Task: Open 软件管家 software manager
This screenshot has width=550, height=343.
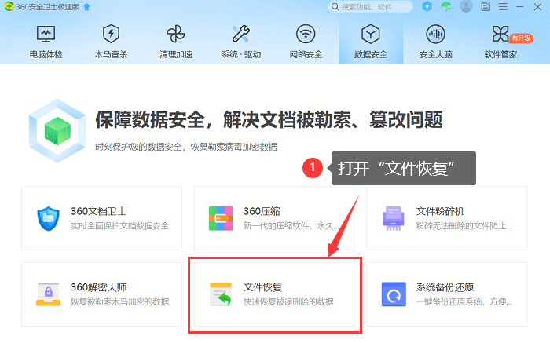Action: pyautogui.click(x=500, y=42)
